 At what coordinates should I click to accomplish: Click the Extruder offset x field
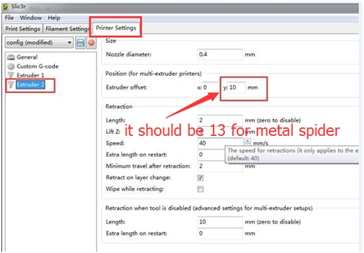pos(210,88)
